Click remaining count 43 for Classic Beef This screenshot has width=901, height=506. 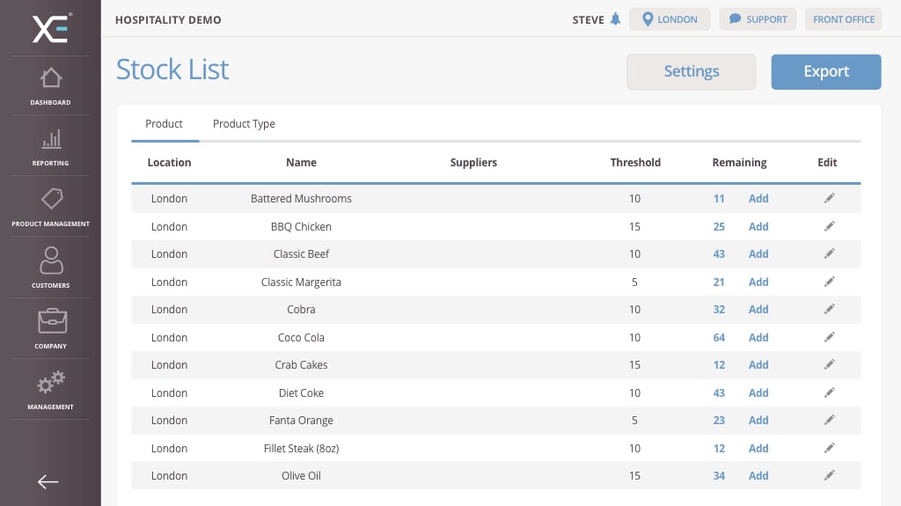click(719, 254)
